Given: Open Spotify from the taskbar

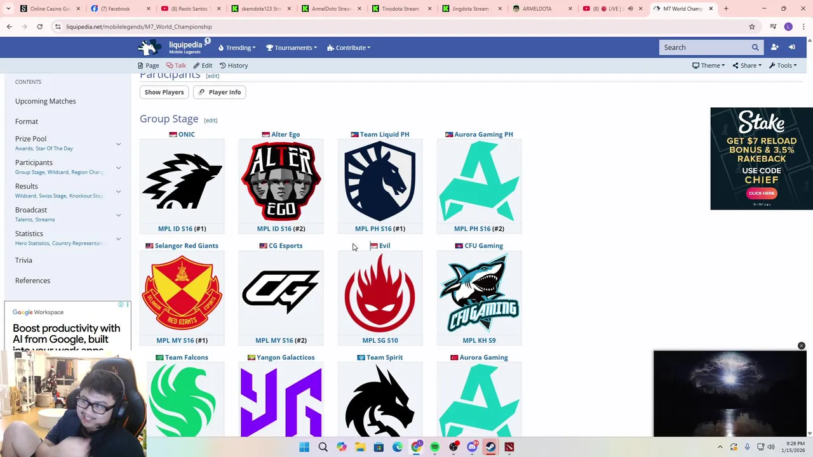Looking at the screenshot, I should coord(434,447).
